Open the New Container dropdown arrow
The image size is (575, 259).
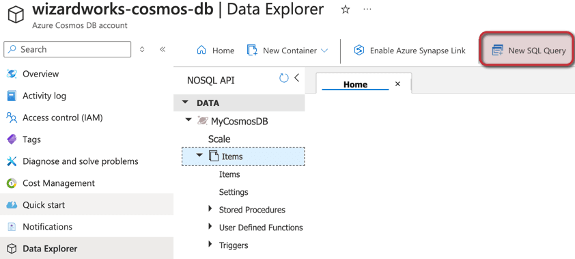(x=324, y=51)
